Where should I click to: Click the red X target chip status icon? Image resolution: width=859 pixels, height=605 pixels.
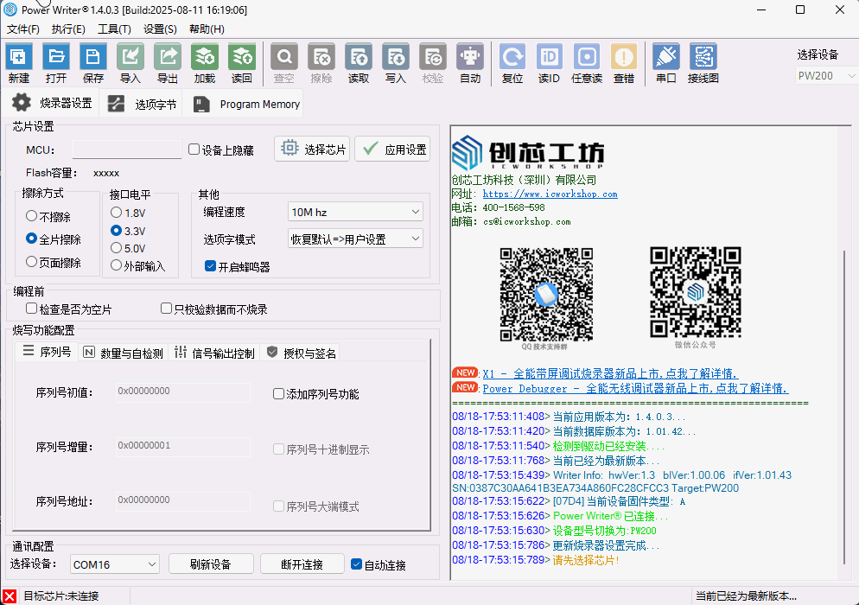(x=10, y=596)
